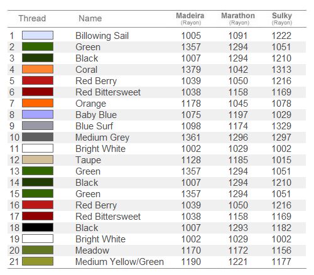
Task: Select the Meadow color swatch
Action: click(38, 250)
